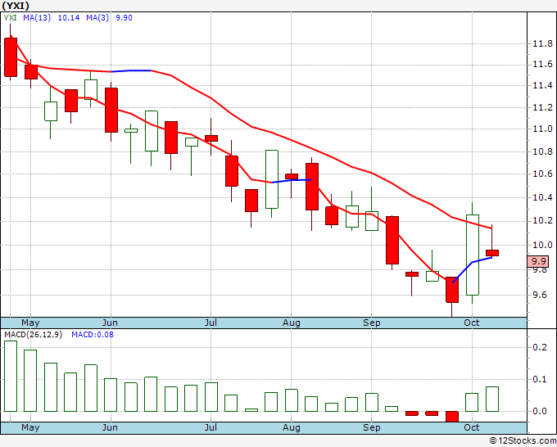This screenshot has width=557, height=447.
Task: Click the 10.2 price axis label
Action: (x=543, y=221)
